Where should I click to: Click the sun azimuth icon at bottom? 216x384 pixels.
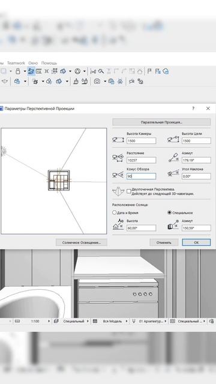(x=173, y=224)
